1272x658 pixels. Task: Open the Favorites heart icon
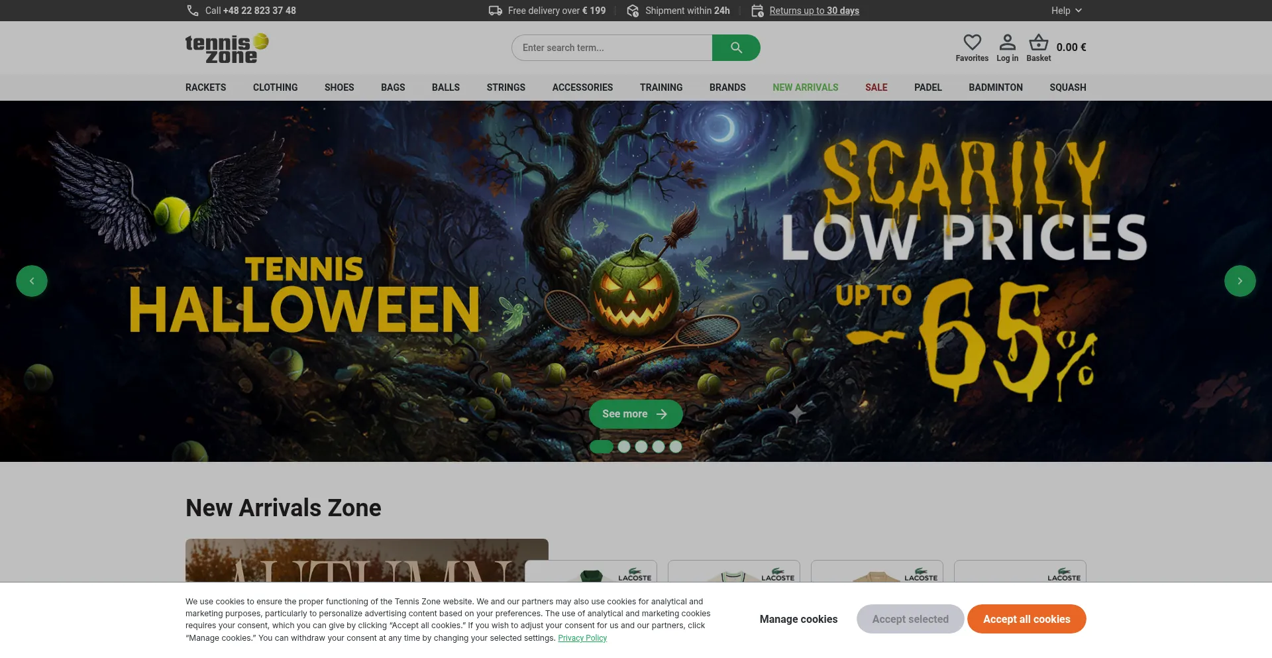coord(972,42)
